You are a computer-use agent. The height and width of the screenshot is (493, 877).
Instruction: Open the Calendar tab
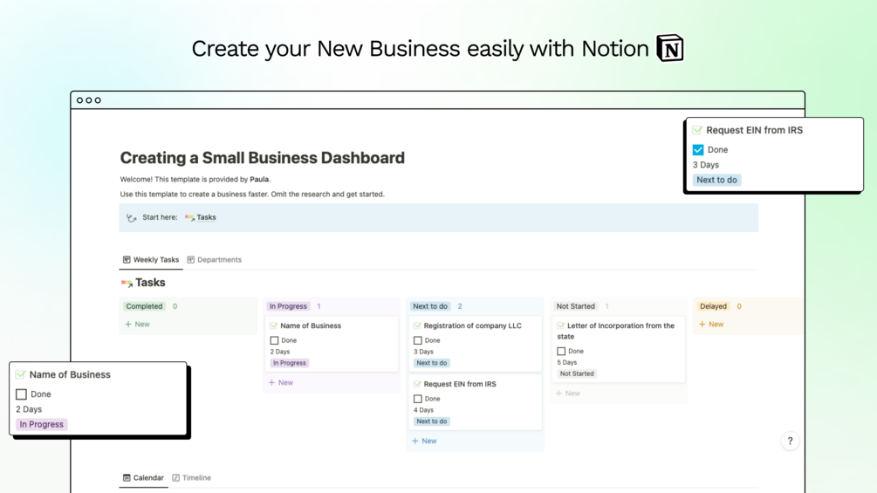point(143,478)
